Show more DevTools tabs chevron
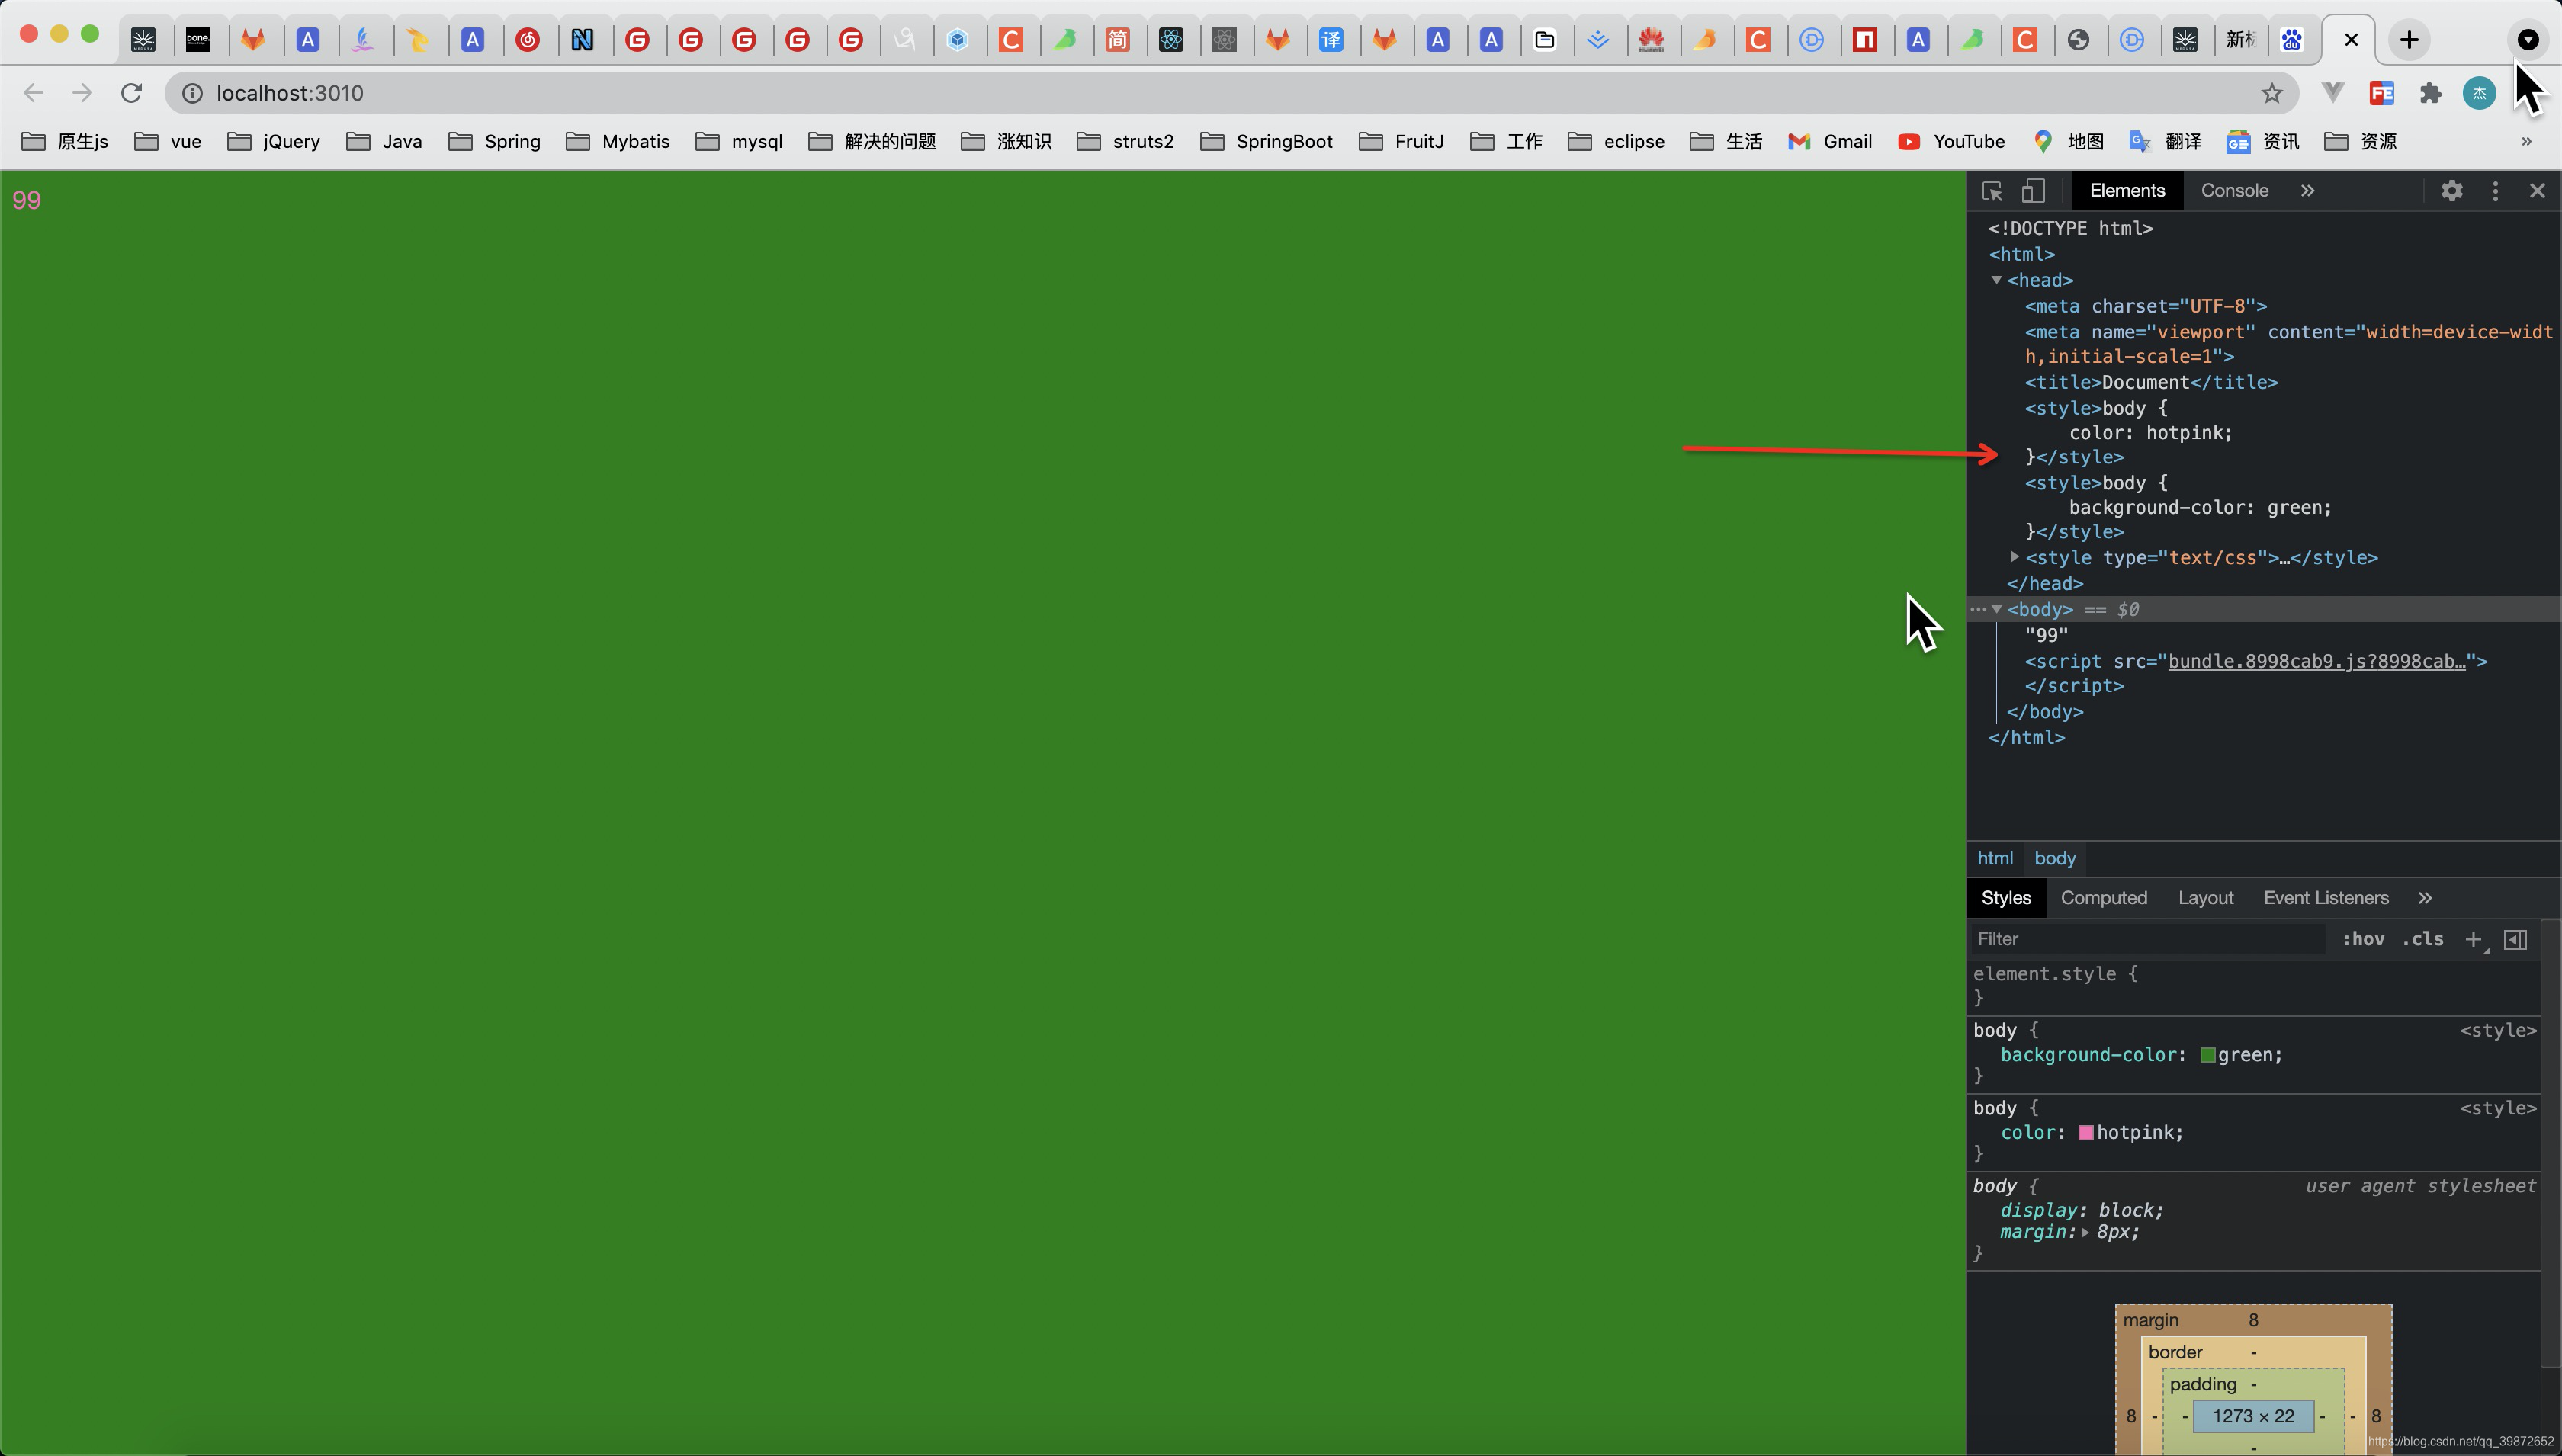The width and height of the screenshot is (2562, 1456). click(x=2307, y=191)
